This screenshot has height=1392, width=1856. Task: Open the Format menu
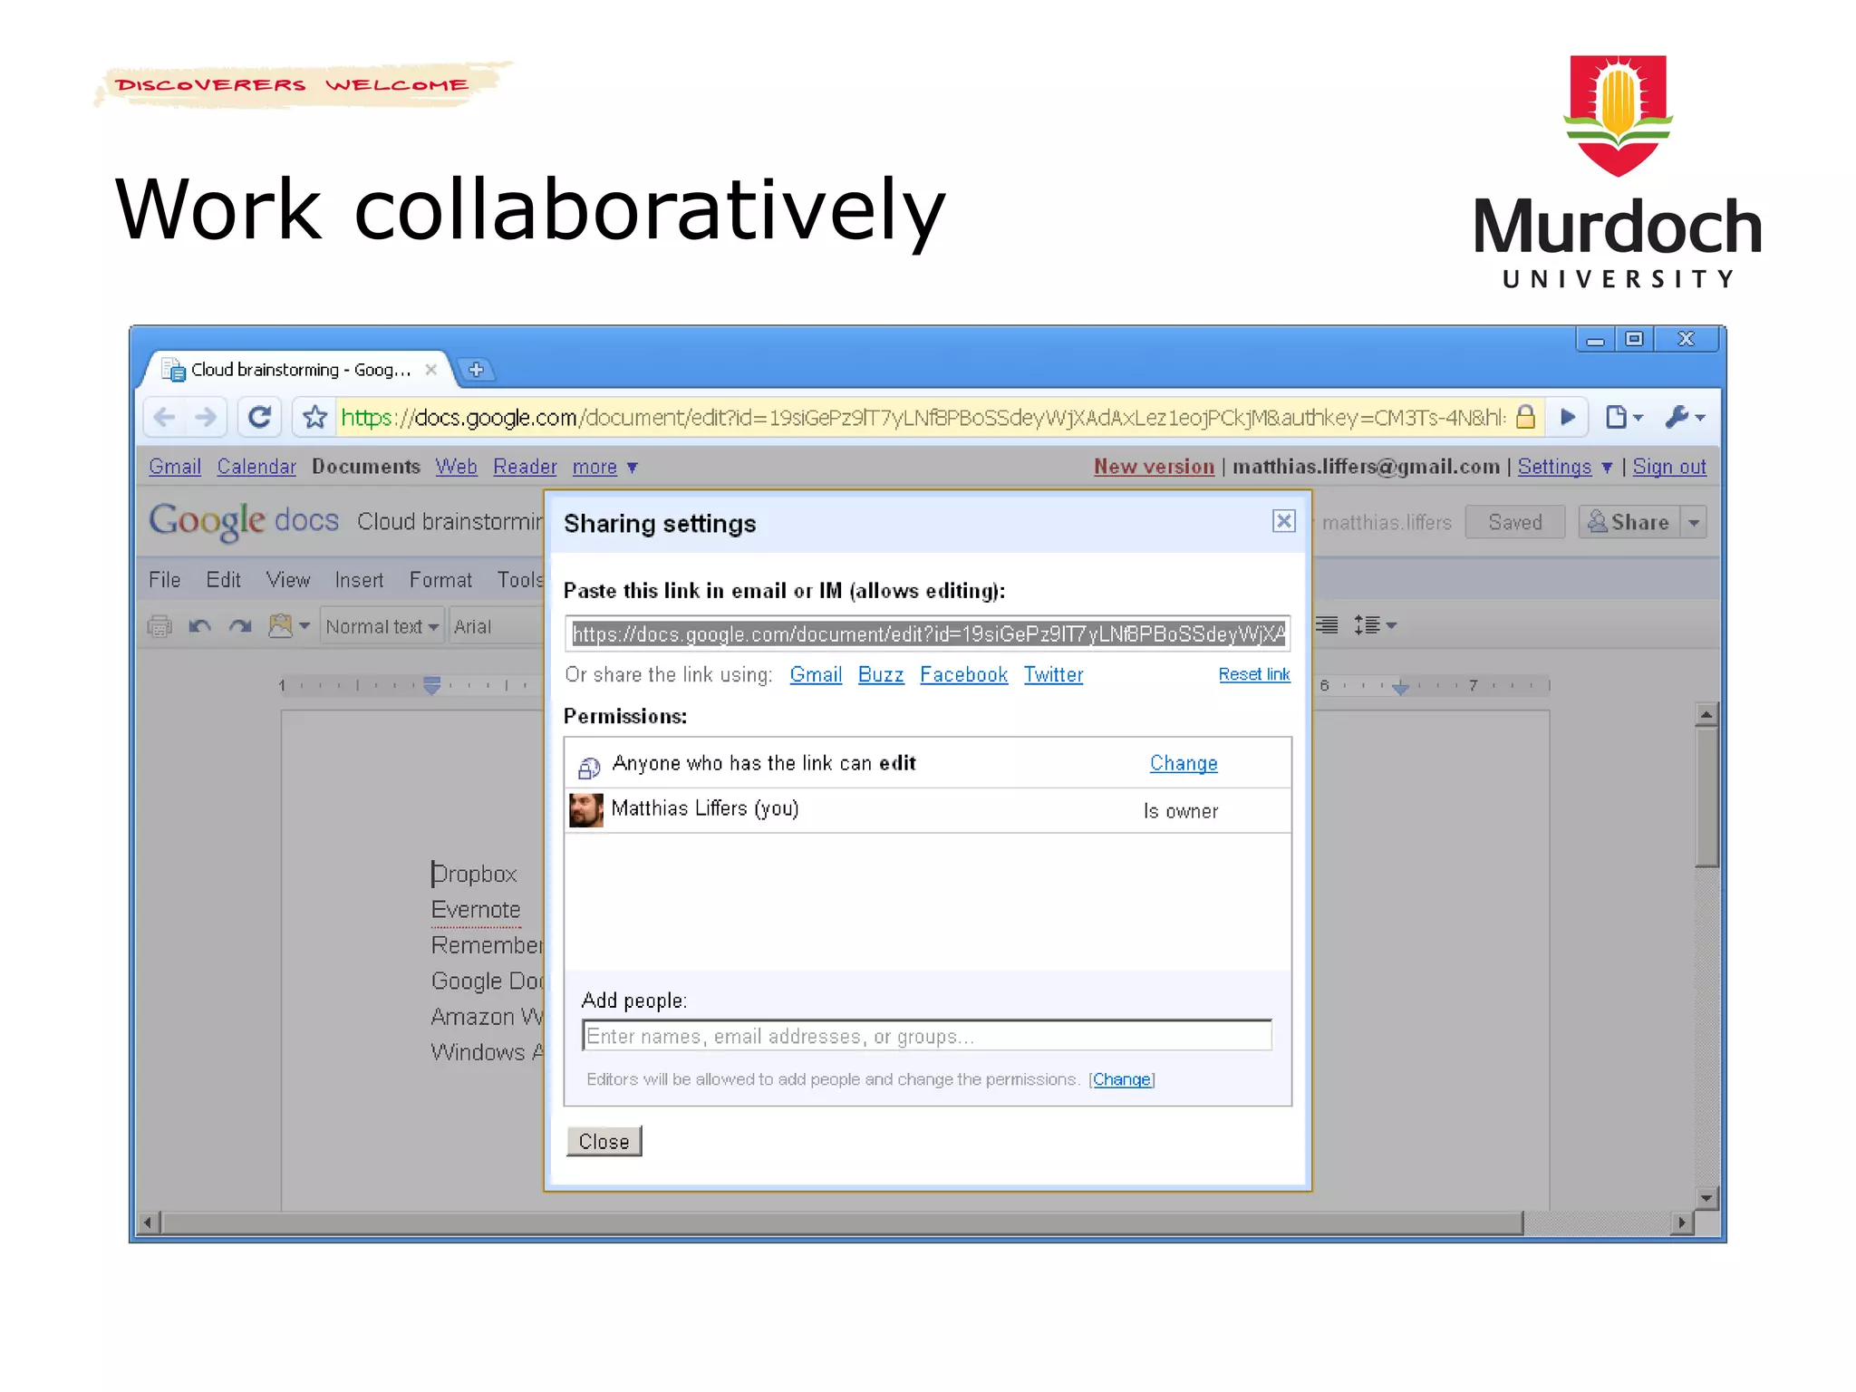pyautogui.click(x=440, y=580)
